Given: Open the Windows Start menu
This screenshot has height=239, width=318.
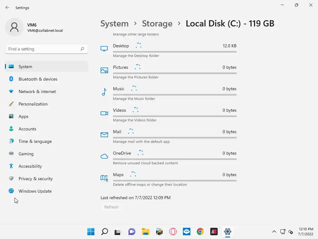Looking at the screenshot, I should 91,232.
